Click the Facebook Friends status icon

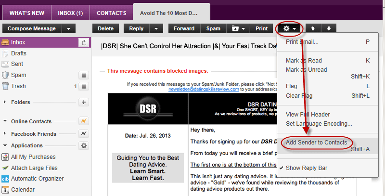[84, 133]
